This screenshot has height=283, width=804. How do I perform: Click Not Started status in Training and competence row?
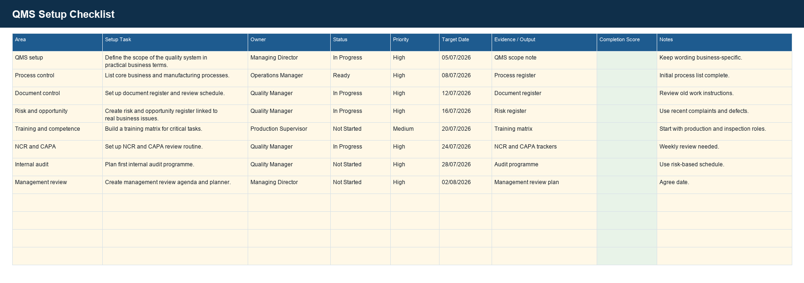(360, 131)
